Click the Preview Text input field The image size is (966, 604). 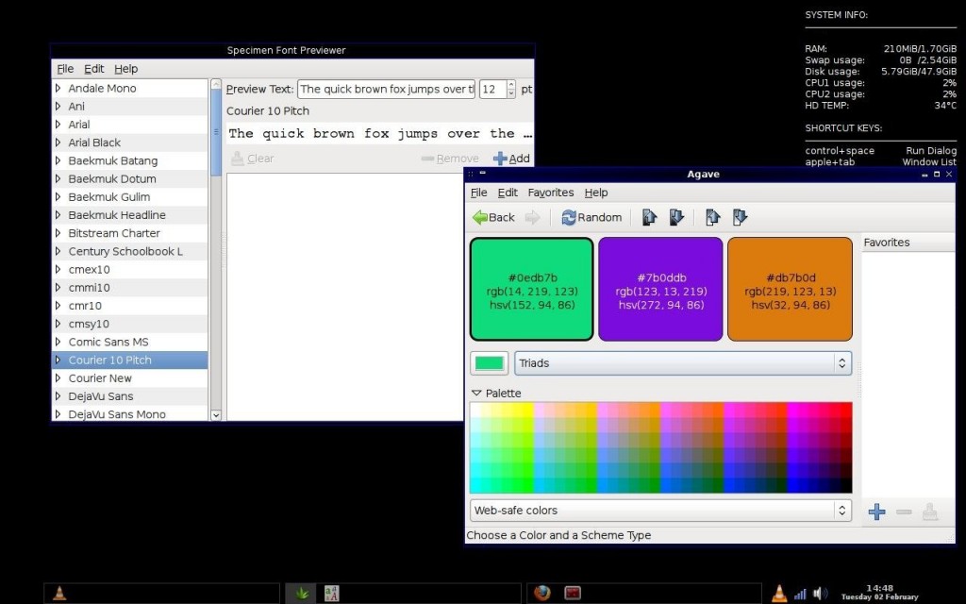pyautogui.click(x=386, y=90)
